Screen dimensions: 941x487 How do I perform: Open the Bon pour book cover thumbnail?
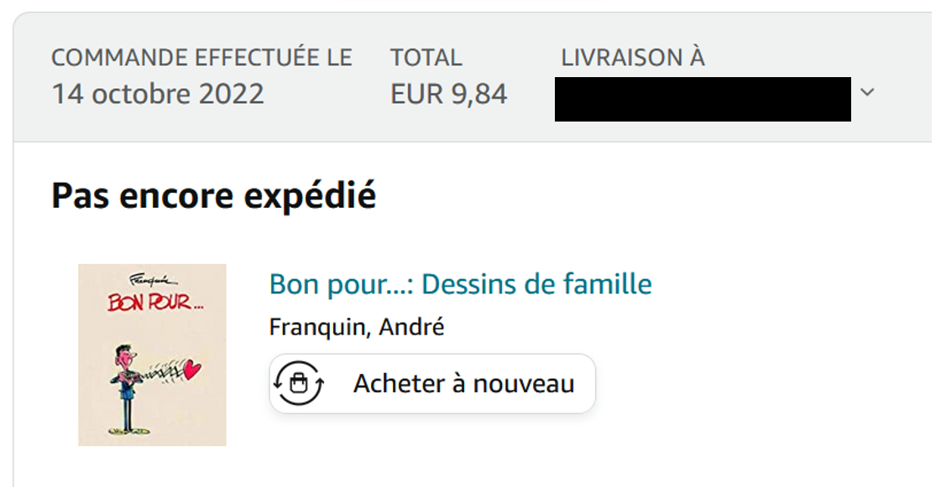coord(152,355)
